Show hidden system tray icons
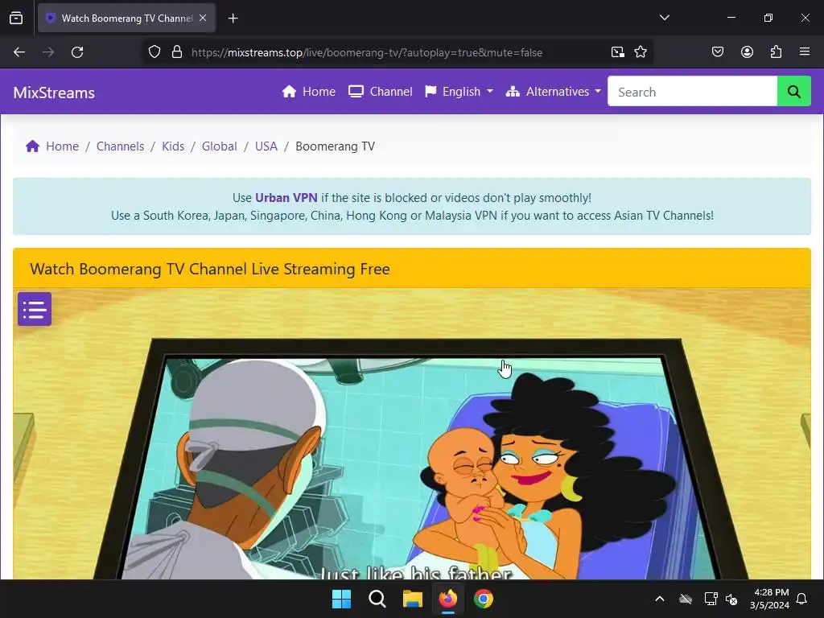This screenshot has width=824, height=618. click(x=660, y=599)
